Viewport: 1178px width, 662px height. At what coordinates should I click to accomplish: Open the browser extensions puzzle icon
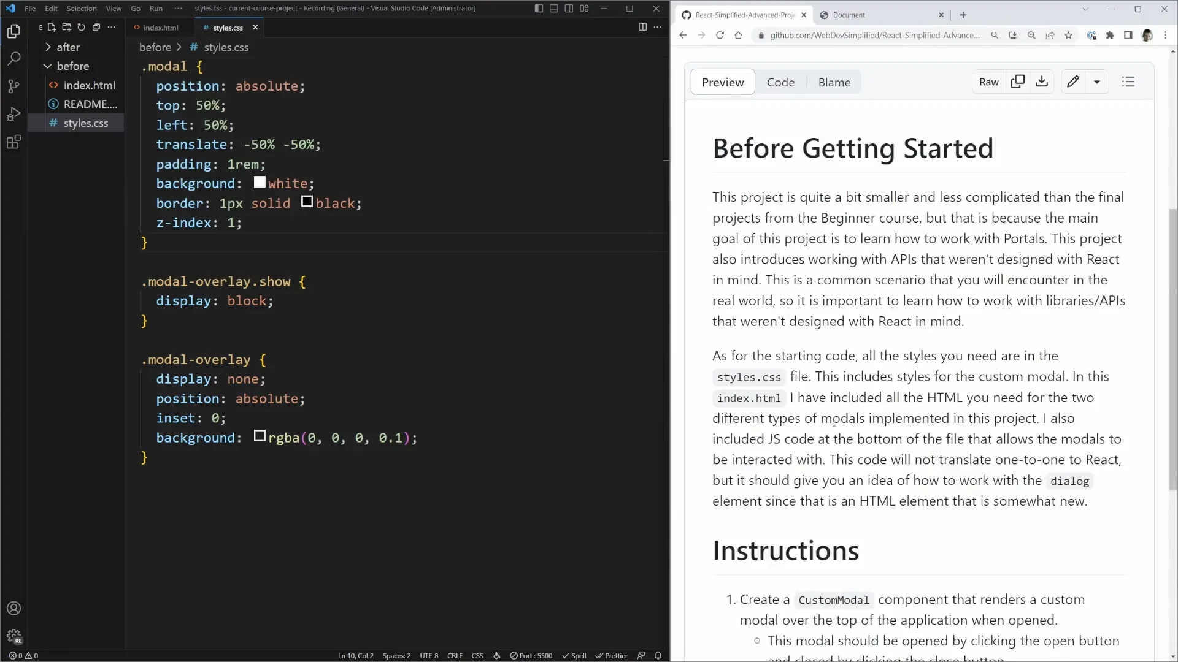coord(1111,35)
